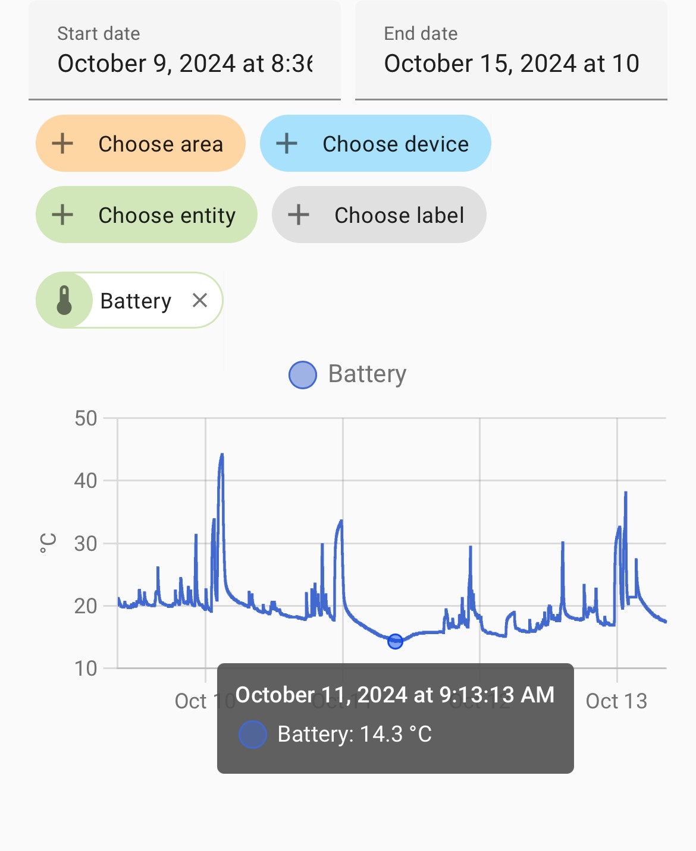This screenshot has height=851, width=696.
Task: Click the Oct 13 axis label
Action: tap(616, 701)
